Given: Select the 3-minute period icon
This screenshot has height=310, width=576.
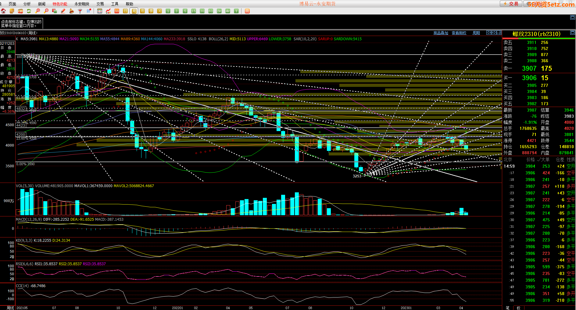Looking at the screenshot, I should 177,11.
